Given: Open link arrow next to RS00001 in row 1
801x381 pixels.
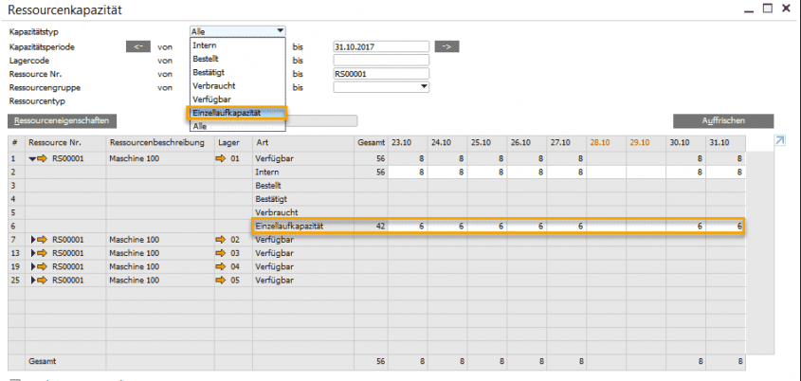Looking at the screenshot, I should point(42,159).
